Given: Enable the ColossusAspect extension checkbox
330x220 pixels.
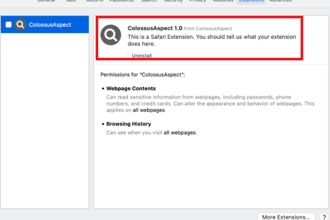Looking at the screenshot, I should point(8,25).
